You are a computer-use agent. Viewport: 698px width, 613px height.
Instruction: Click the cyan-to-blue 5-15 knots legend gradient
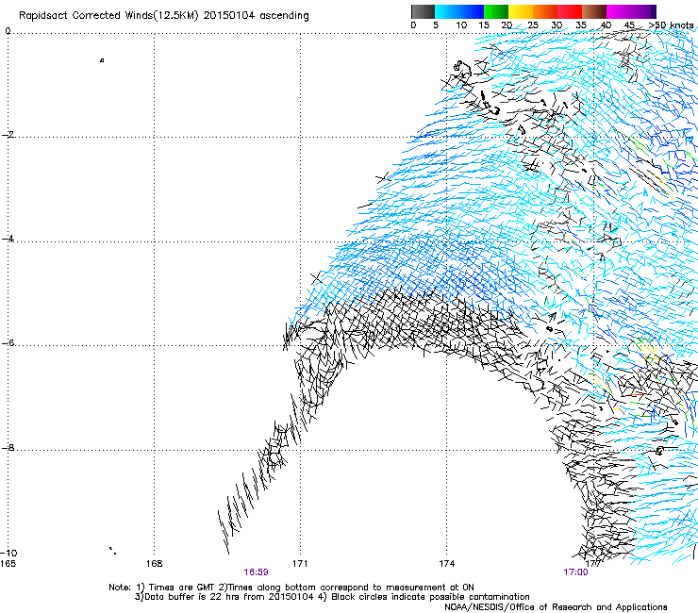pyautogui.click(x=459, y=11)
